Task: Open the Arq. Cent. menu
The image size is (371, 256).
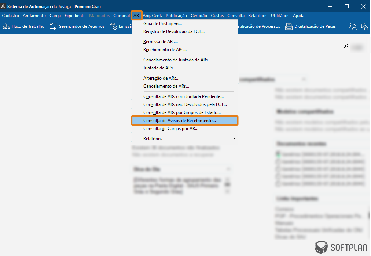Action: click(x=153, y=16)
